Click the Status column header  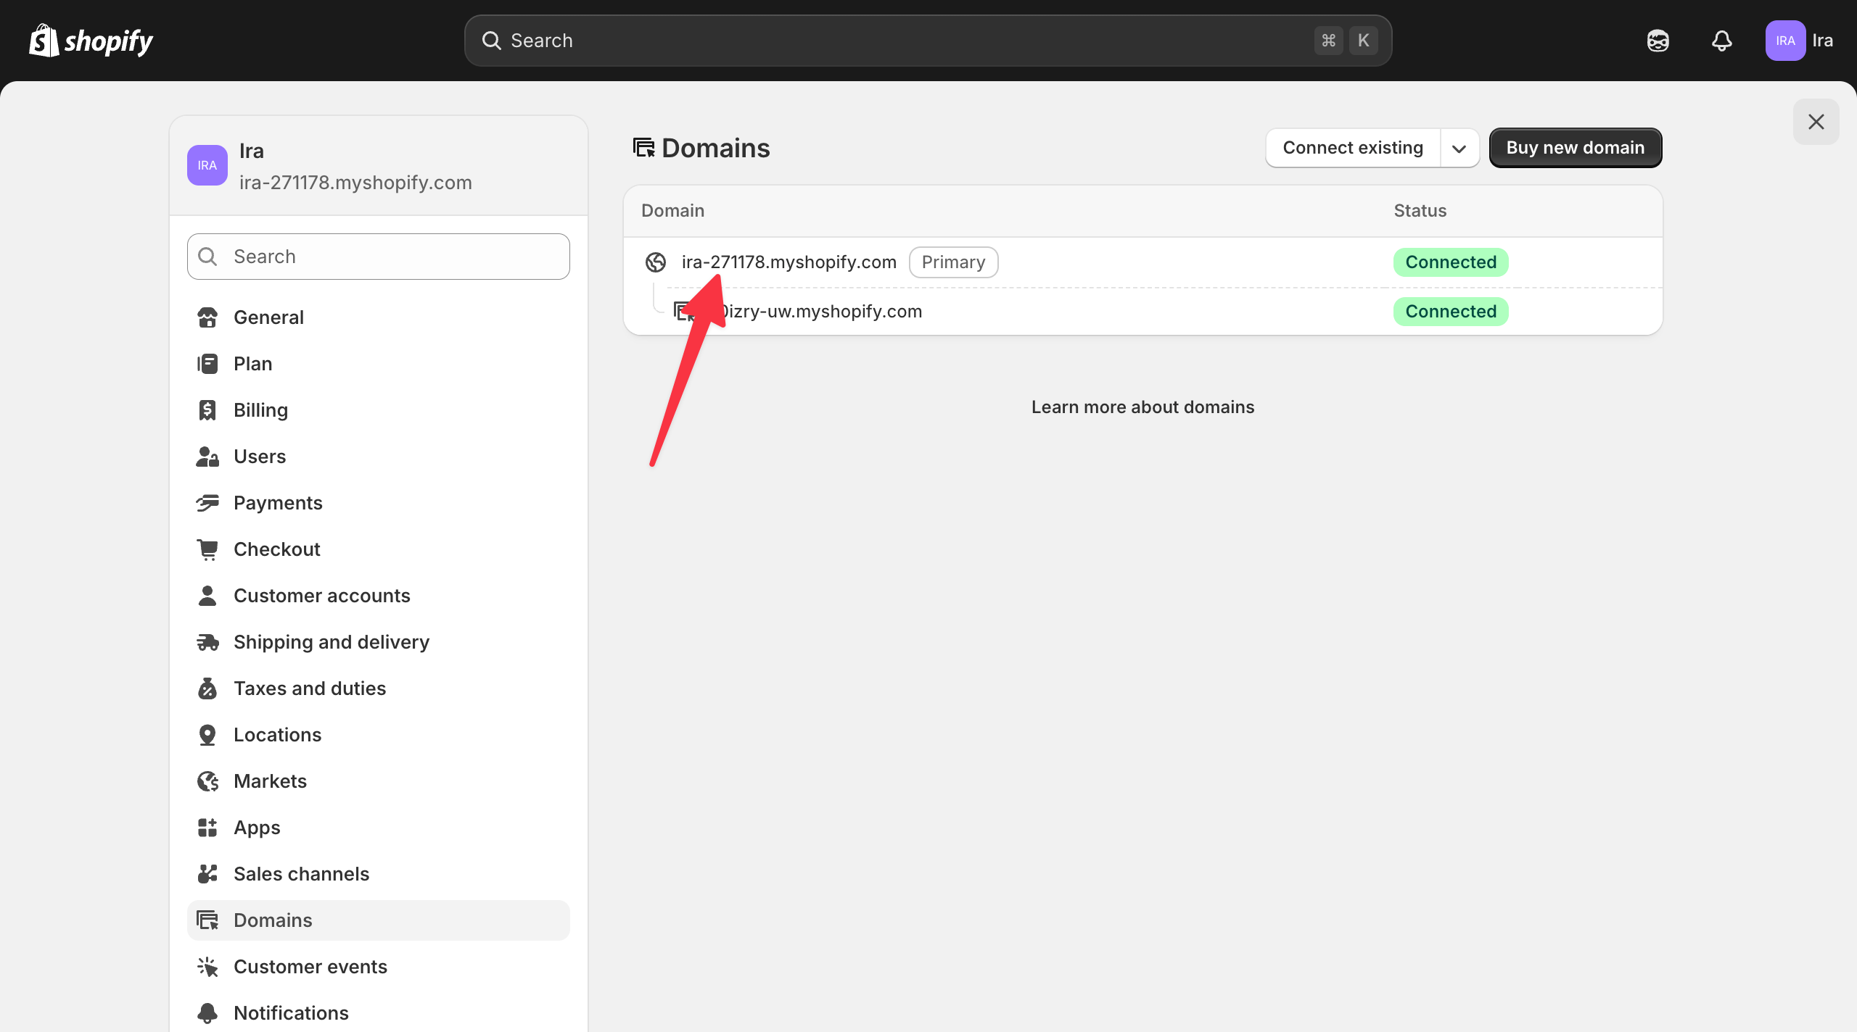pyautogui.click(x=1420, y=211)
